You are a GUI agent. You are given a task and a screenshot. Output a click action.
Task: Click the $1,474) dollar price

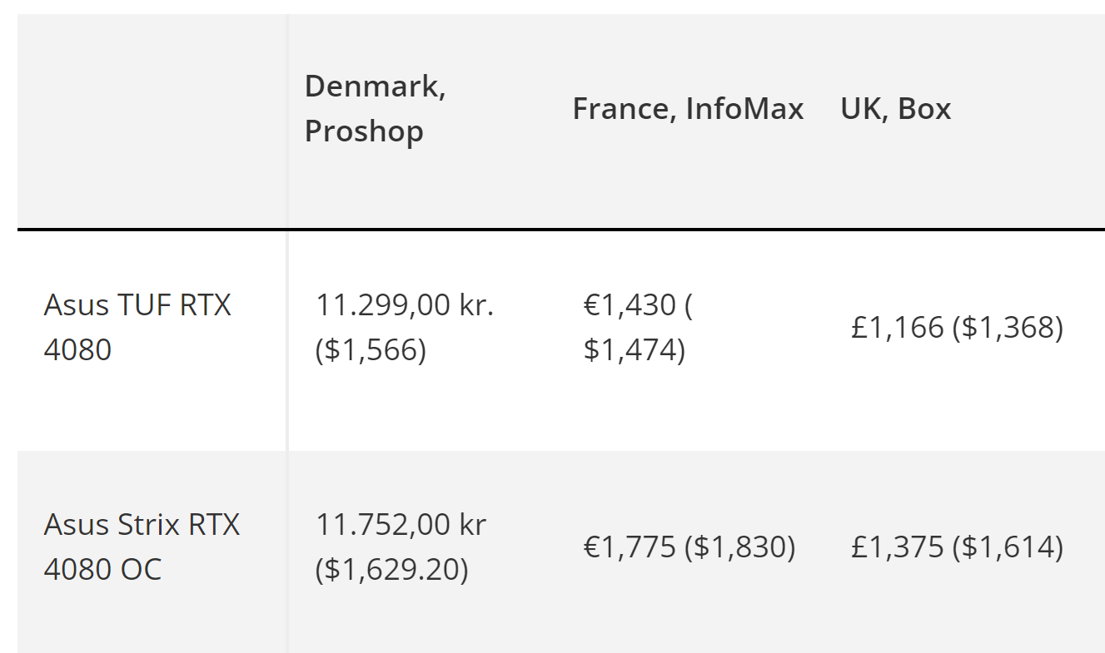[634, 350]
